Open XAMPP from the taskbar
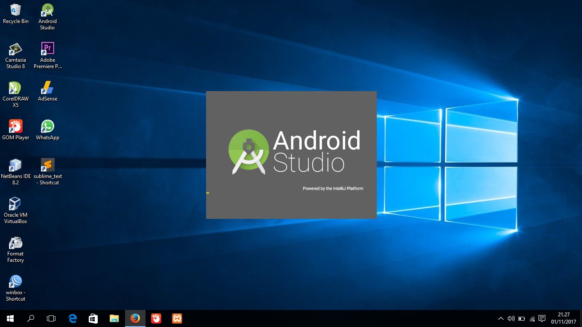 point(177,318)
